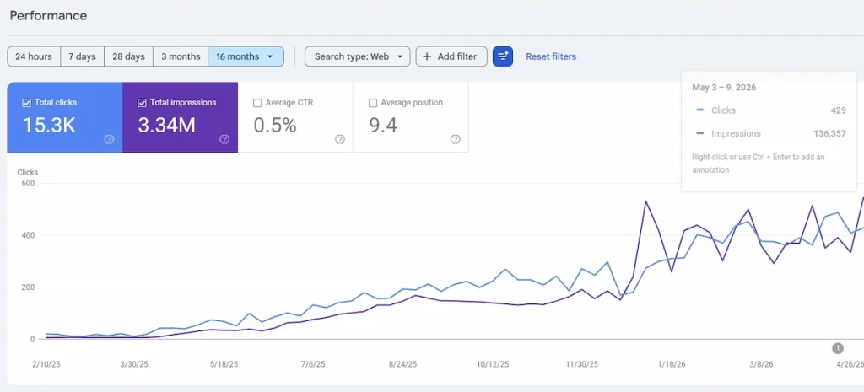Select the 24 hours date range
The height and width of the screenshot is (392, 864).
(x=34, y=56)
